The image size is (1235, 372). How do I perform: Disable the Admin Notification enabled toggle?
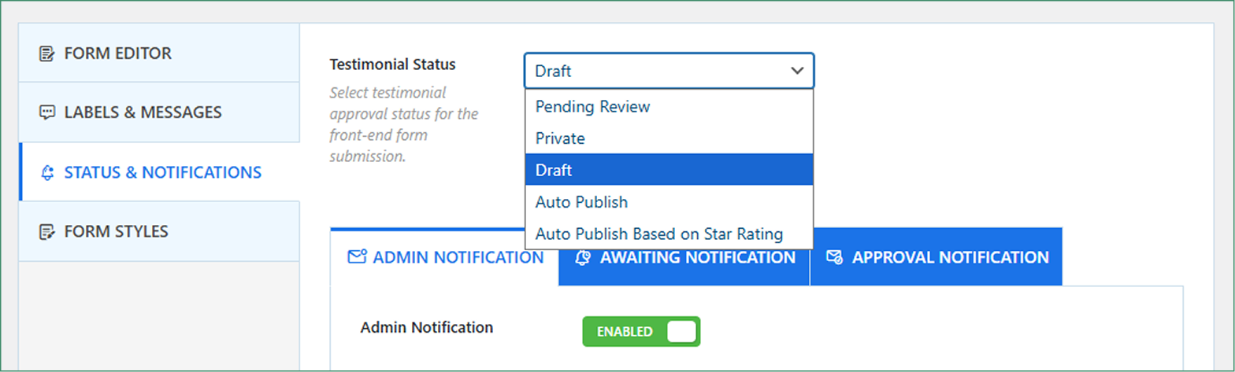(x=641, y=331)
